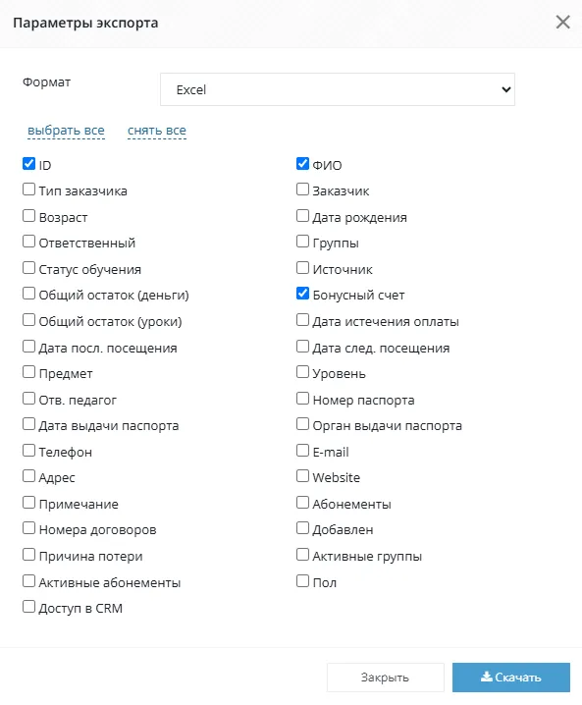Image resolution: width=582 pixels, height=705 pixels.
Task: Open the Формат dropdown showing Excel
Action: coord(338,89)
